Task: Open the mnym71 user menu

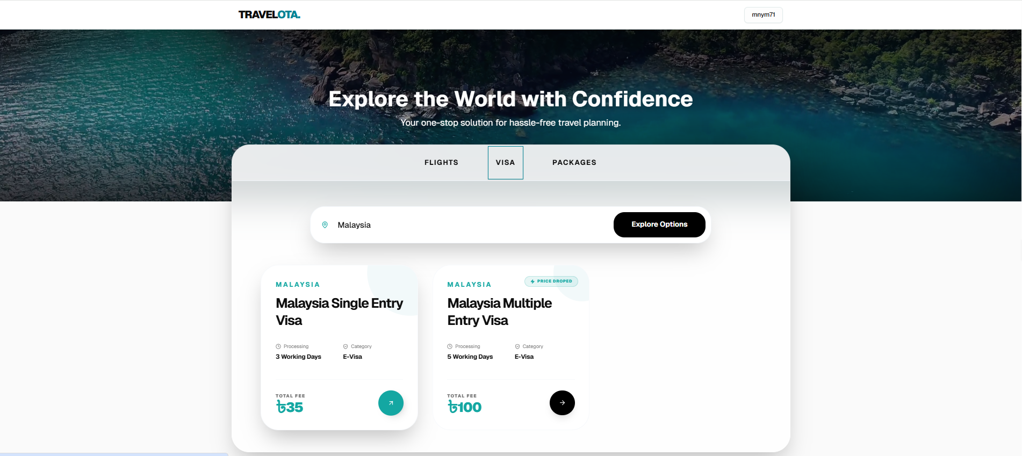Action: click(763, 15)
